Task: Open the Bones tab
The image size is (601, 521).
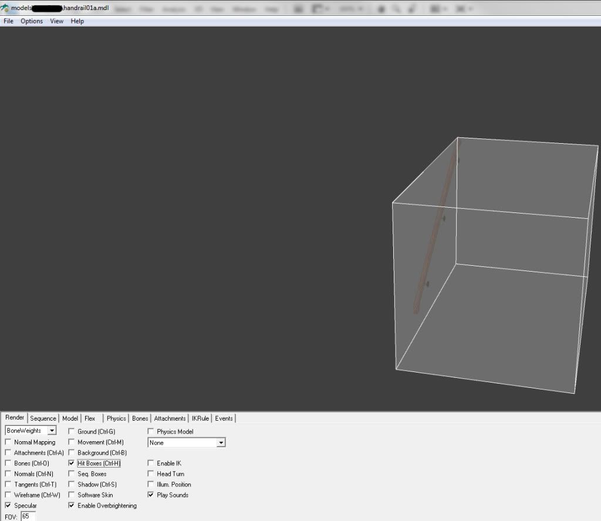Action: (x=140, y=418)
